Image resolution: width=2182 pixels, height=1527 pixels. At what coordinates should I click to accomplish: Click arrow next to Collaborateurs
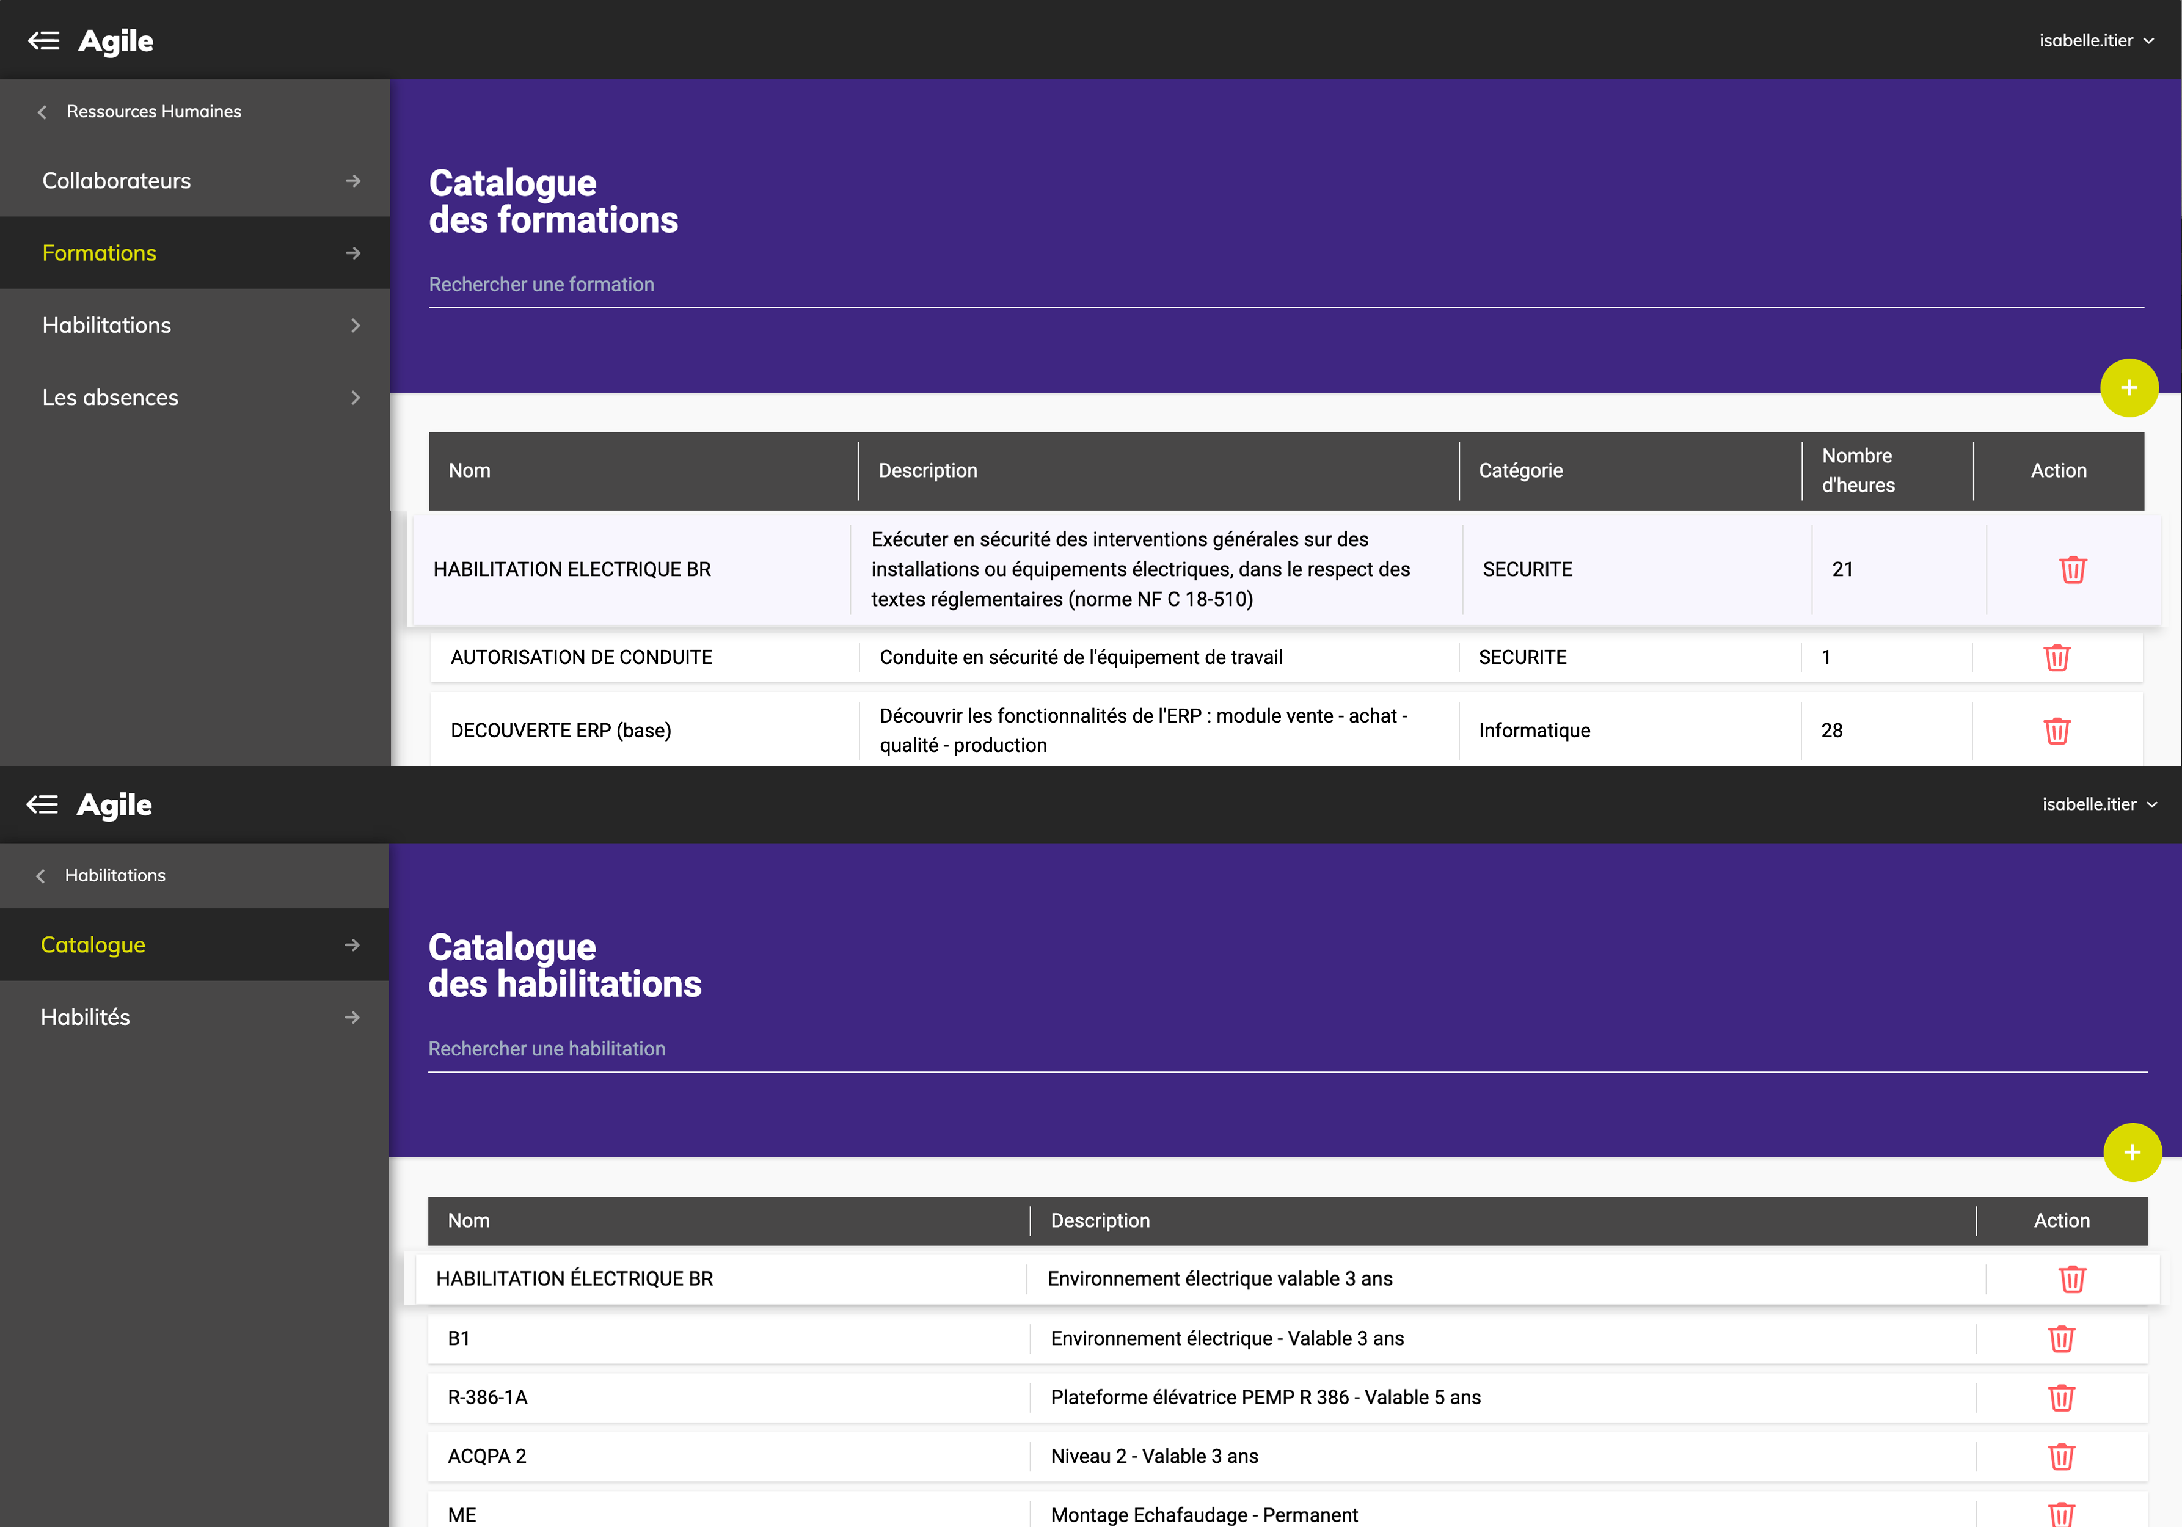tap(352, 181)
